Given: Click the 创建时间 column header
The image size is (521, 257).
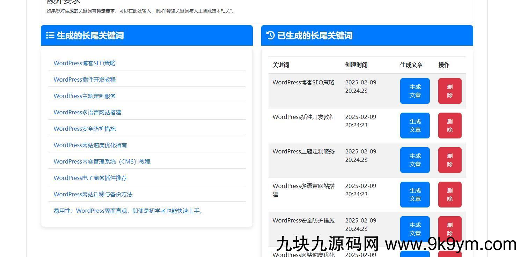Looking at the screenshot, I should pos(356,65).
